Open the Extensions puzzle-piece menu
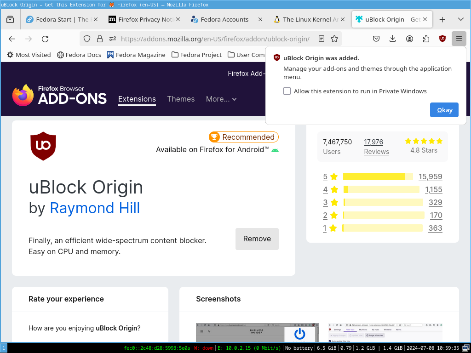Viewport: 471px width, 353px height. pyautogui.click(x=426, y=39)
